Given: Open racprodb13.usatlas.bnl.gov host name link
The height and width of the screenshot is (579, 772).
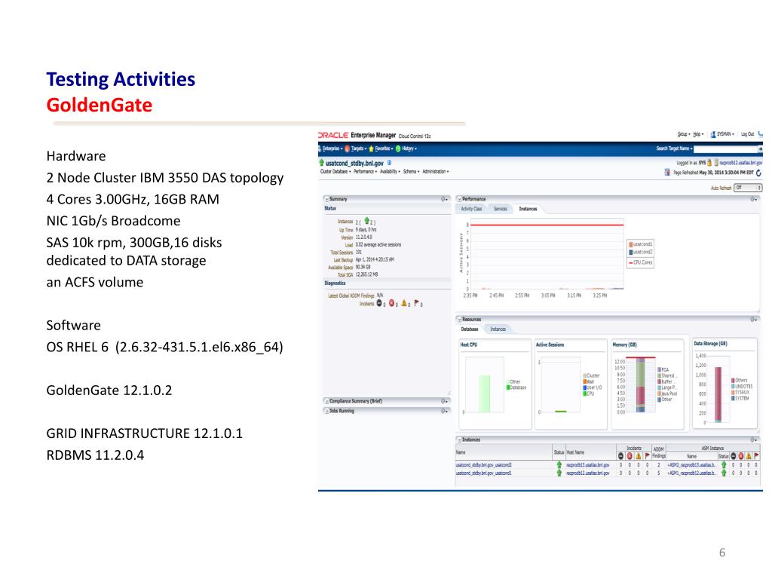Looking at the screenshot, I should point(588,464).
